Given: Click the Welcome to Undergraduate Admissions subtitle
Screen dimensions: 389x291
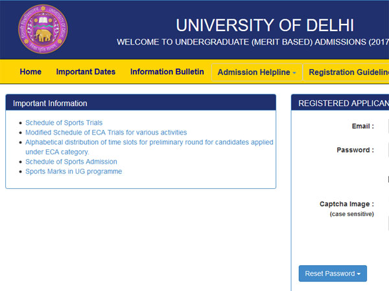Looking at the screenshot, I should click(x=253, y=42).
